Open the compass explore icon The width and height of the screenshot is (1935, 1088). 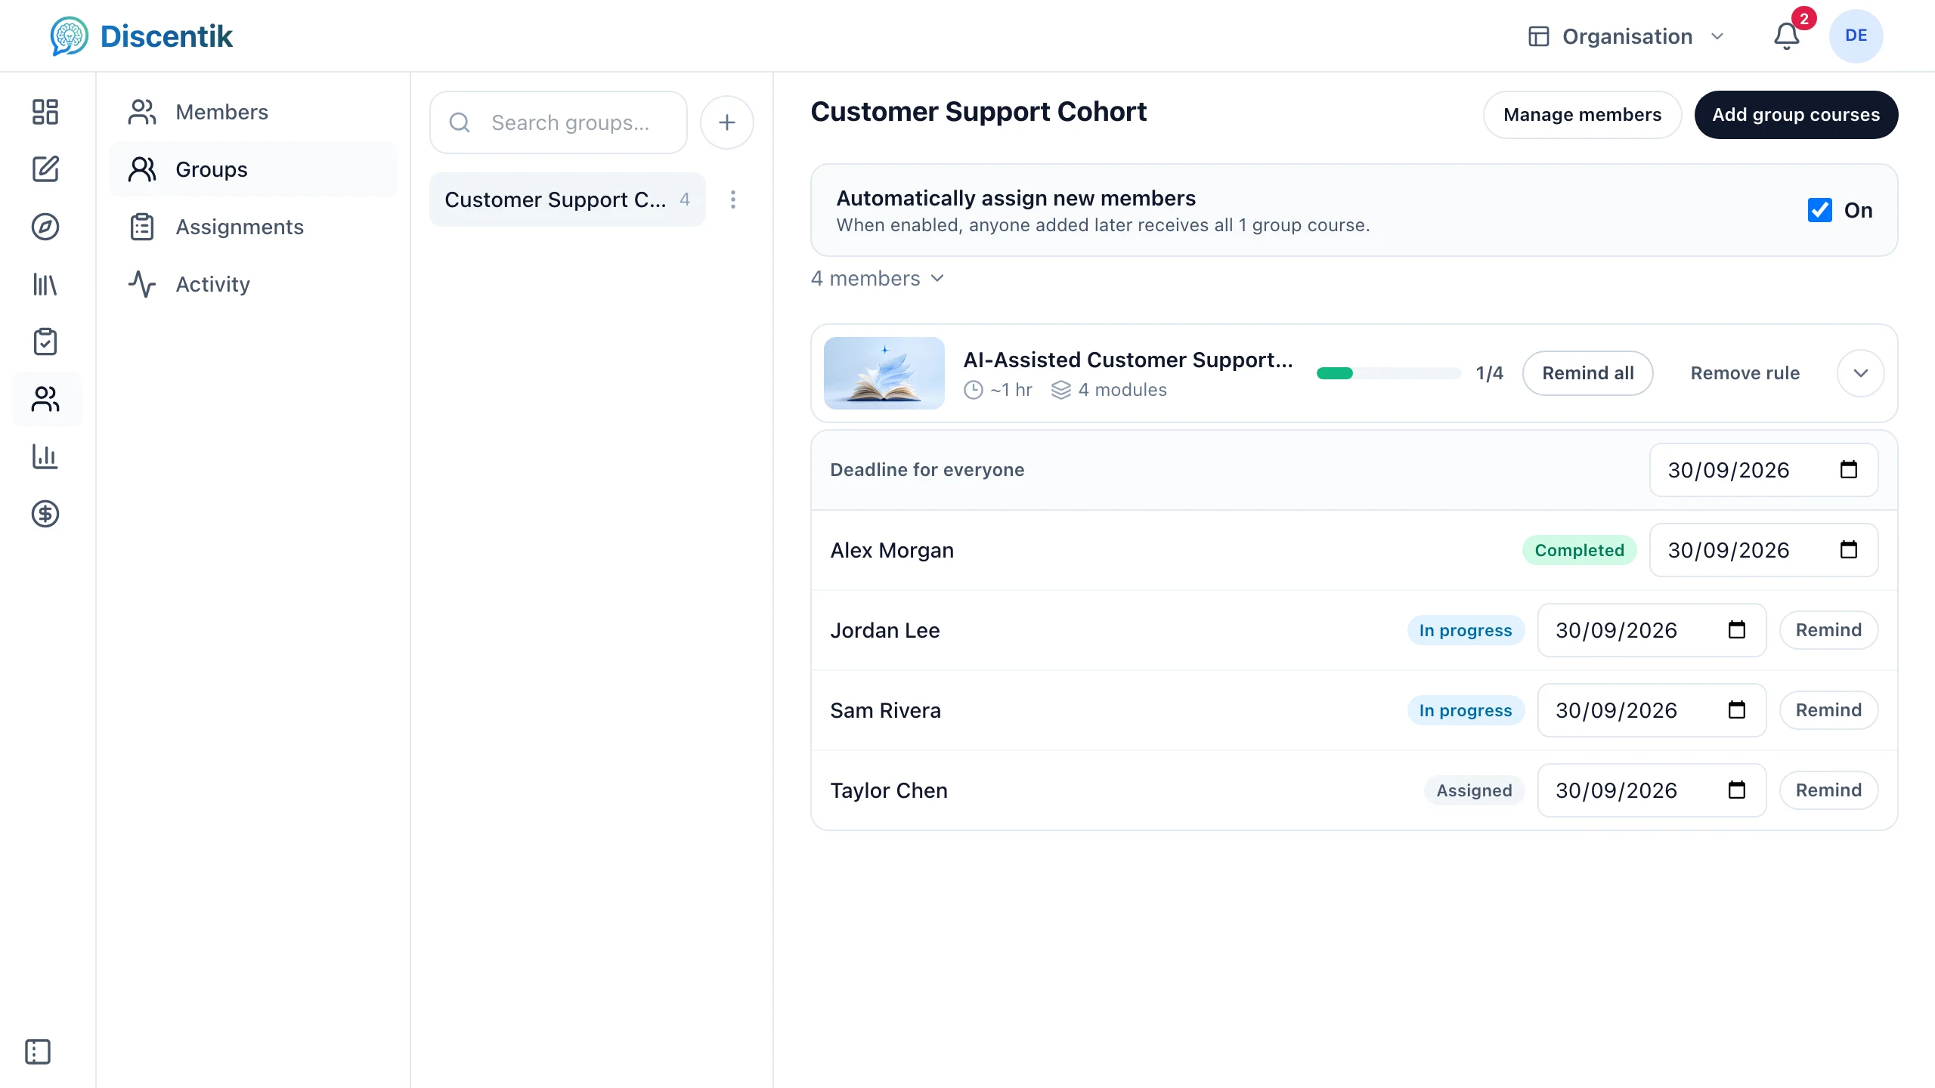click(45, 227)
